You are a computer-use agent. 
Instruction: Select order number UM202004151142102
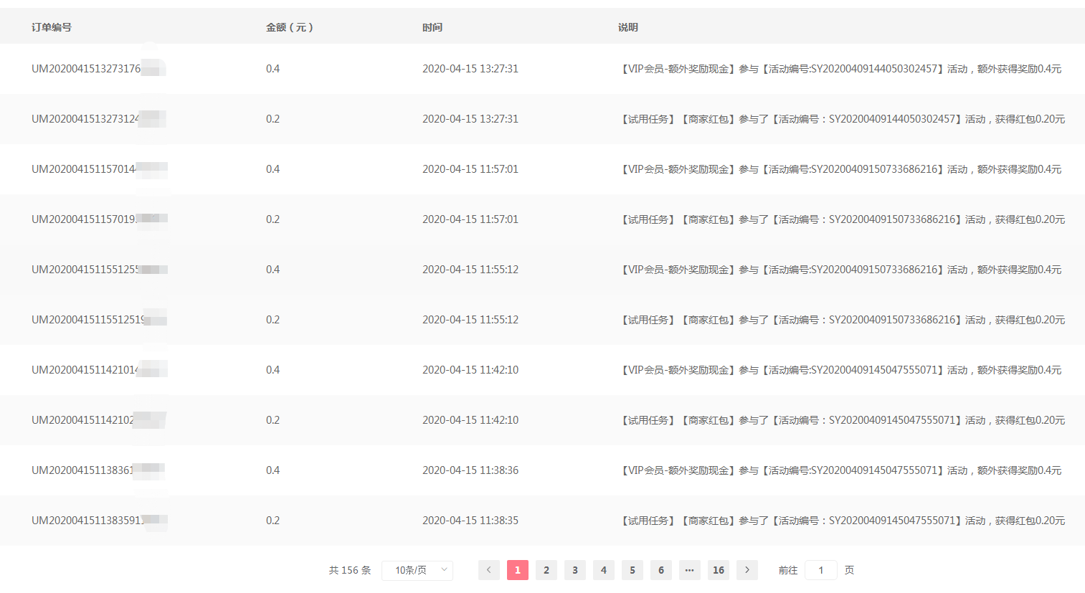tap(83, 420)
